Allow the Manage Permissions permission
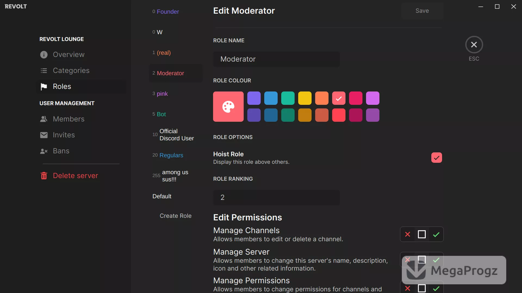Screen dimensions: 522x293 436,288
